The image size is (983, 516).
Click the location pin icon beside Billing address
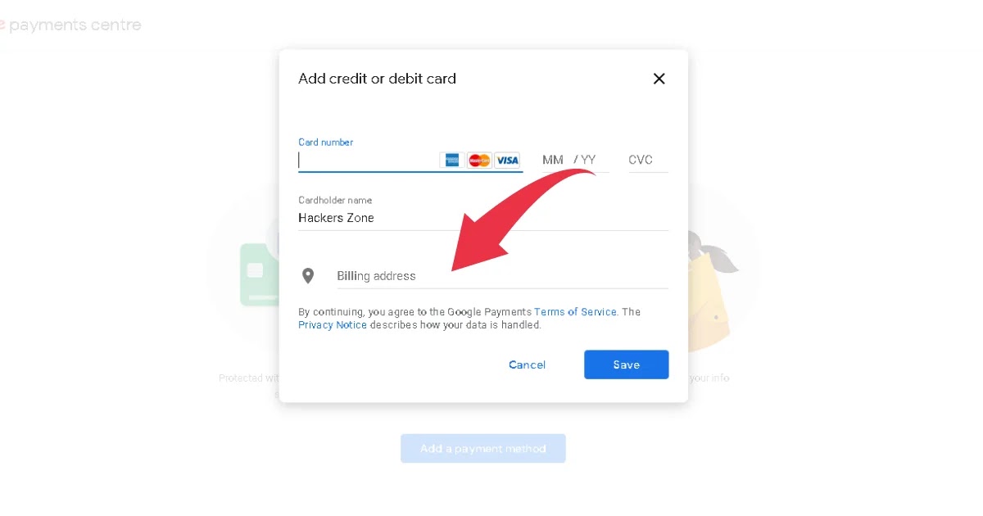pos(308,276)
